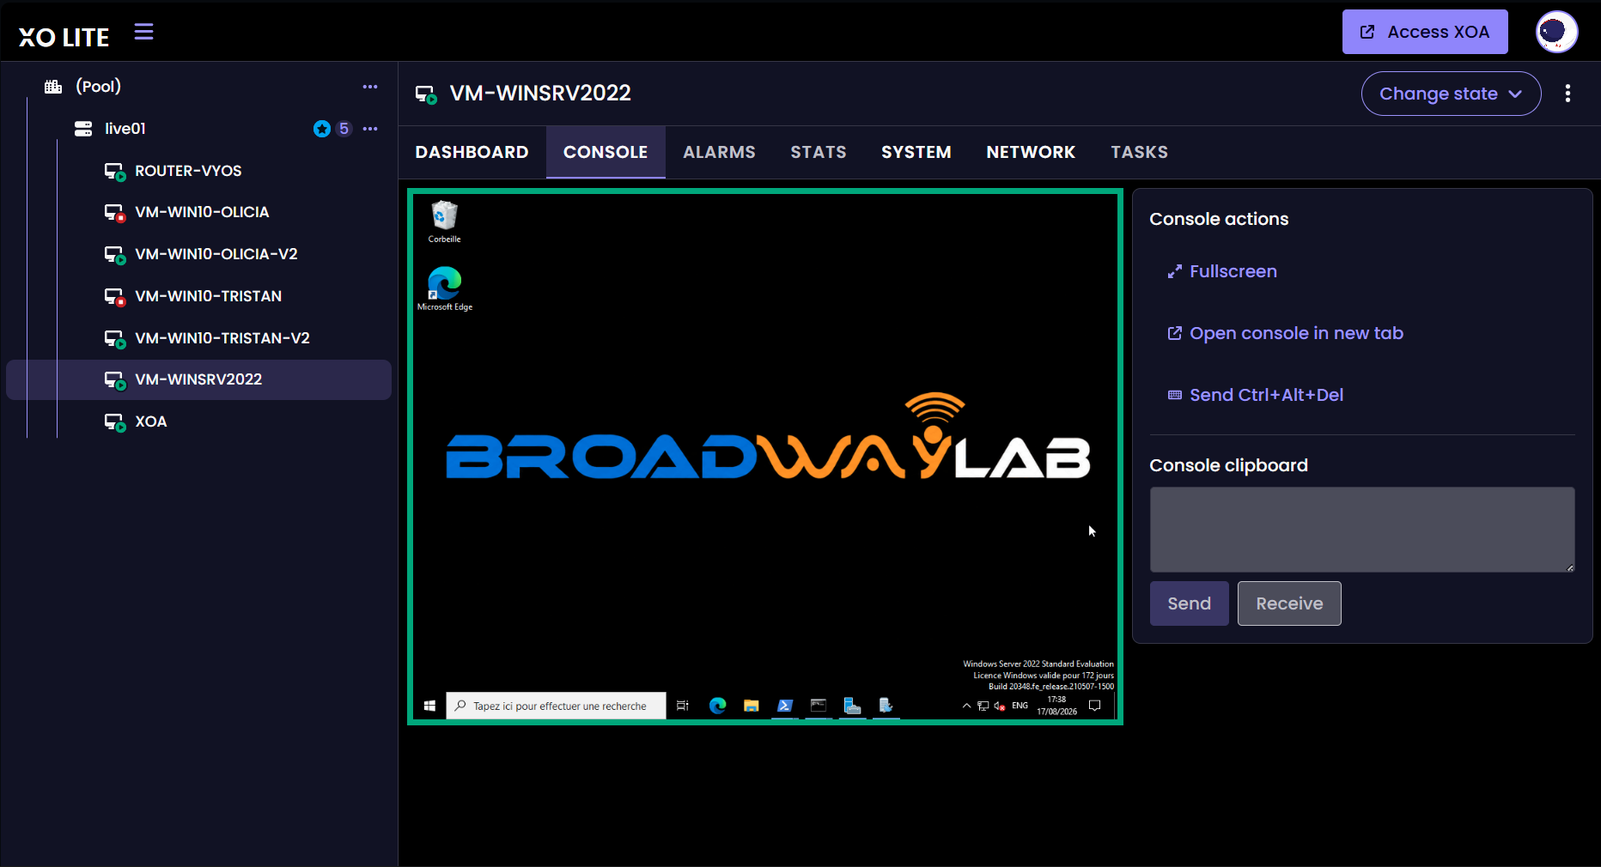Image resolution: width=1601 pixels, height=867 pixels.
Task: Click the Receive clipboard button
Action: click(1289, 603)
